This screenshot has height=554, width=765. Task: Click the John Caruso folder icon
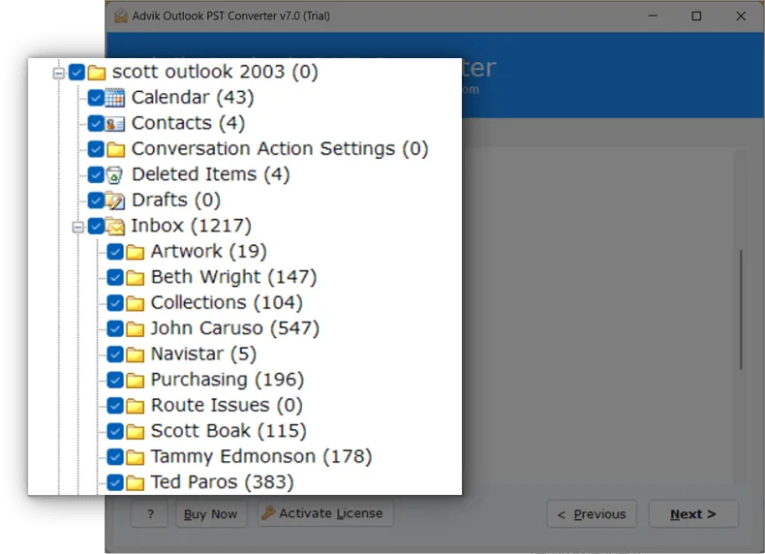click(x=135, y=328)
